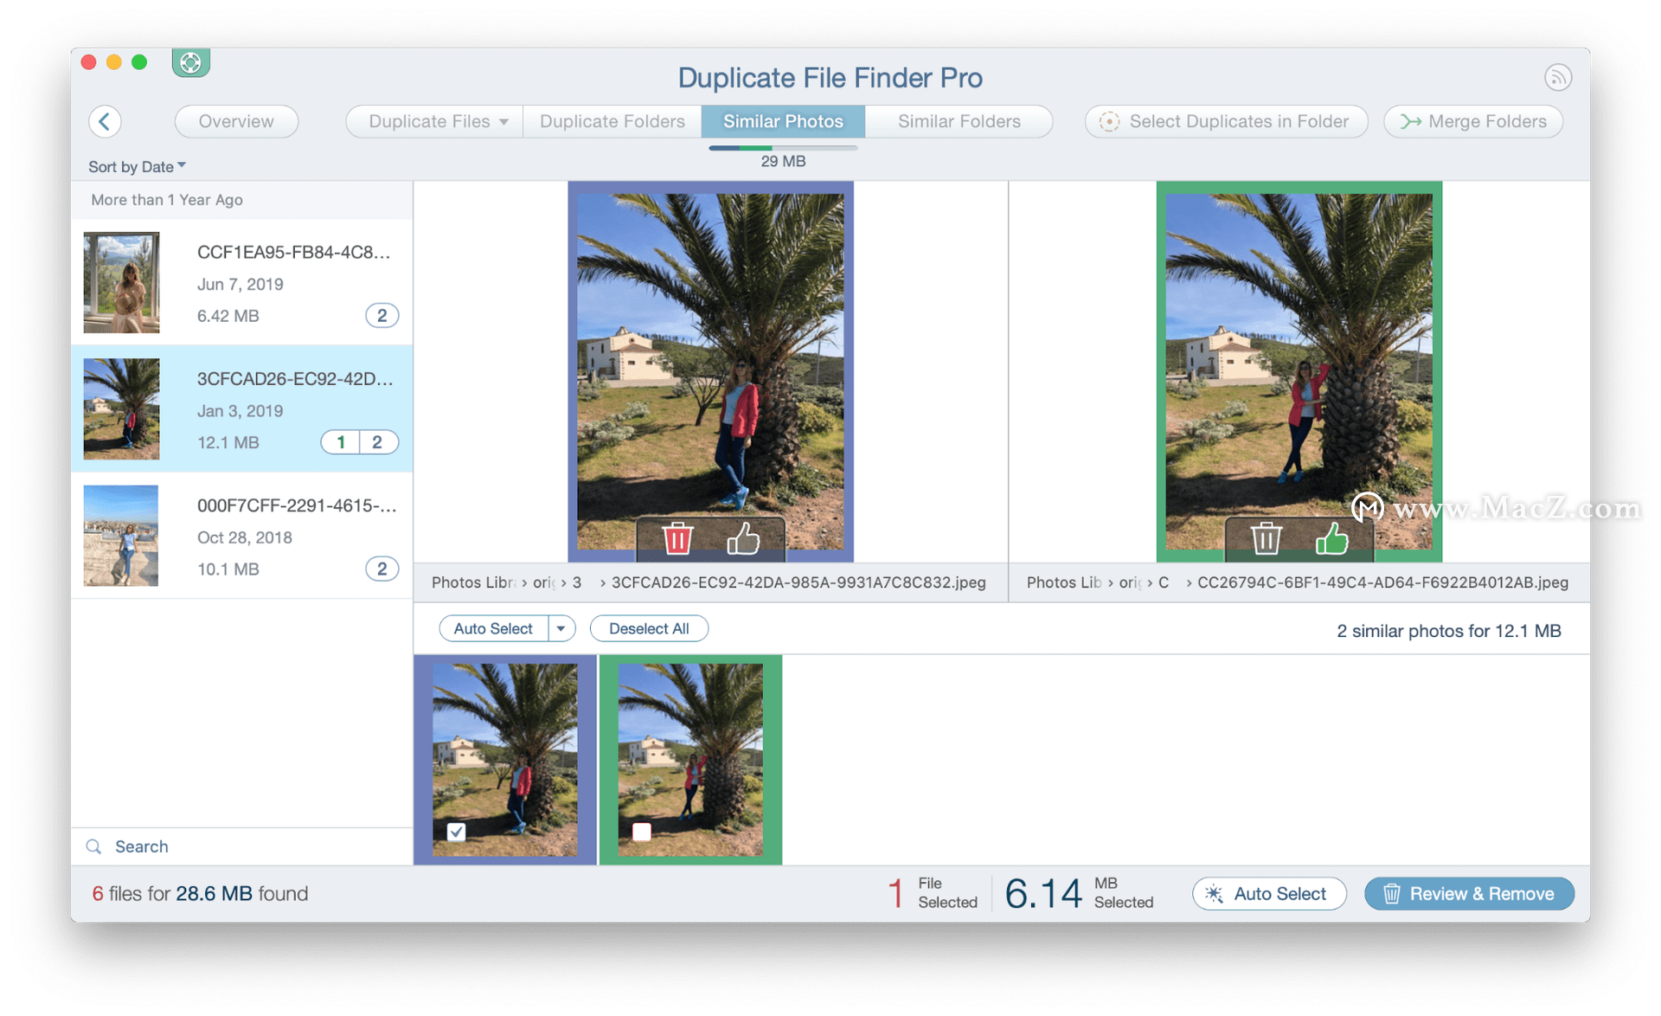Switch to Duplicate Folders tab
This screenshot has width=1661, height=1016.
(612, 122)
